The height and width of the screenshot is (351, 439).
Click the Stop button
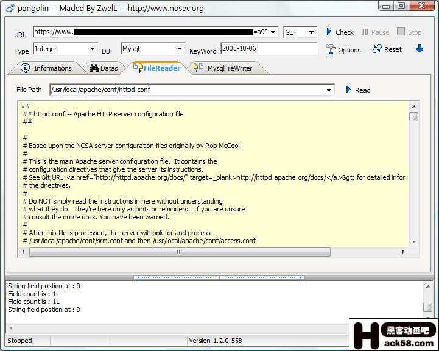(x=409, y=32)
